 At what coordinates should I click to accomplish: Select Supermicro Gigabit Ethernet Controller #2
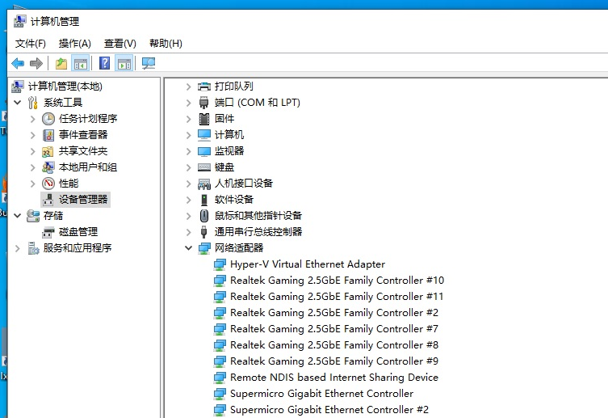329,410
